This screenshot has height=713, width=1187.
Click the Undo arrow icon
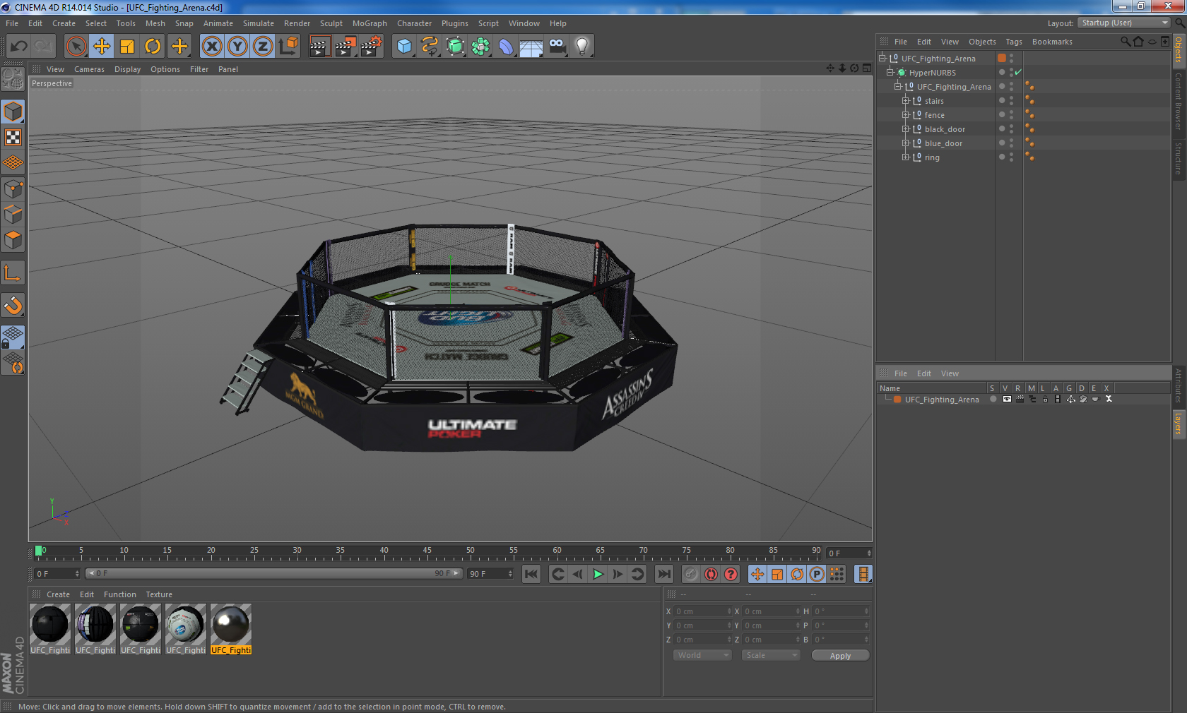(19, 47)
